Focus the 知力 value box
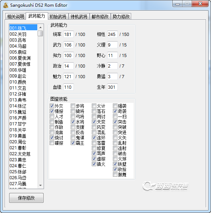The height and width of the screenshot is (213, 211). pyautogui.click(x=69, y=55)
